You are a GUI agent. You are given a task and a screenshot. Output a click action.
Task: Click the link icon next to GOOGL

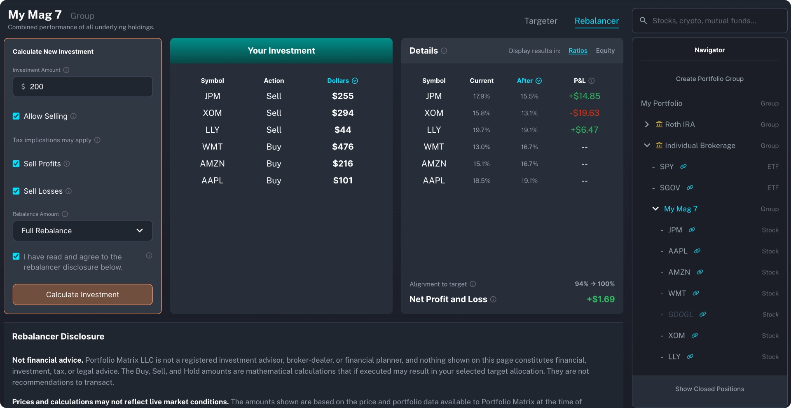click(703, 314)
